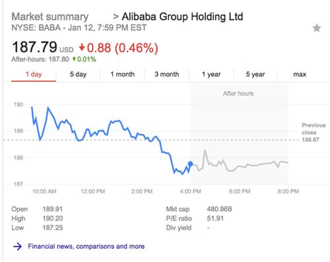Click the blue dot at 4:00 PM close
Screen dimensions: 330x262
click(191, 164)
